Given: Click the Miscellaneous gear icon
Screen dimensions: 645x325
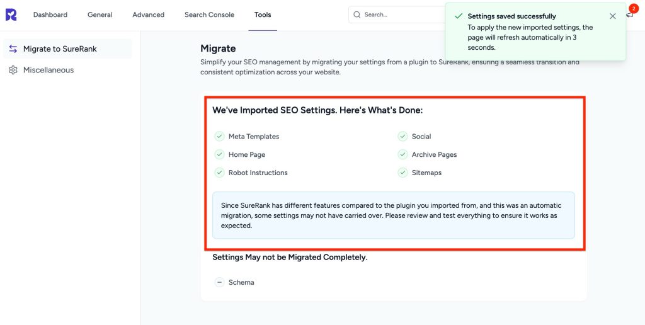Looking at the screenshot, I should pos(13,70).
